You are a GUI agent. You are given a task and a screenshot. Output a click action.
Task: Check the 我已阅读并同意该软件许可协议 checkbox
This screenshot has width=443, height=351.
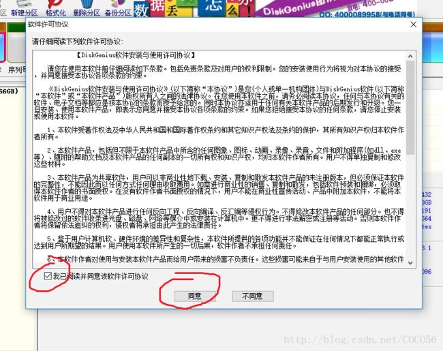click(48, 276)
